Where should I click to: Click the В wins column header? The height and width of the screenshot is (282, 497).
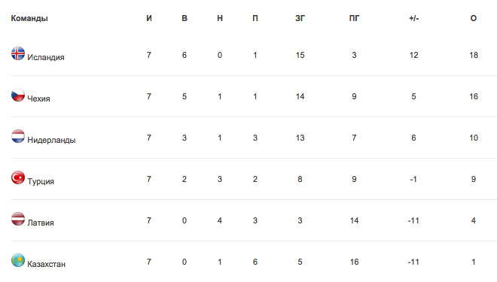click(184, 18)
